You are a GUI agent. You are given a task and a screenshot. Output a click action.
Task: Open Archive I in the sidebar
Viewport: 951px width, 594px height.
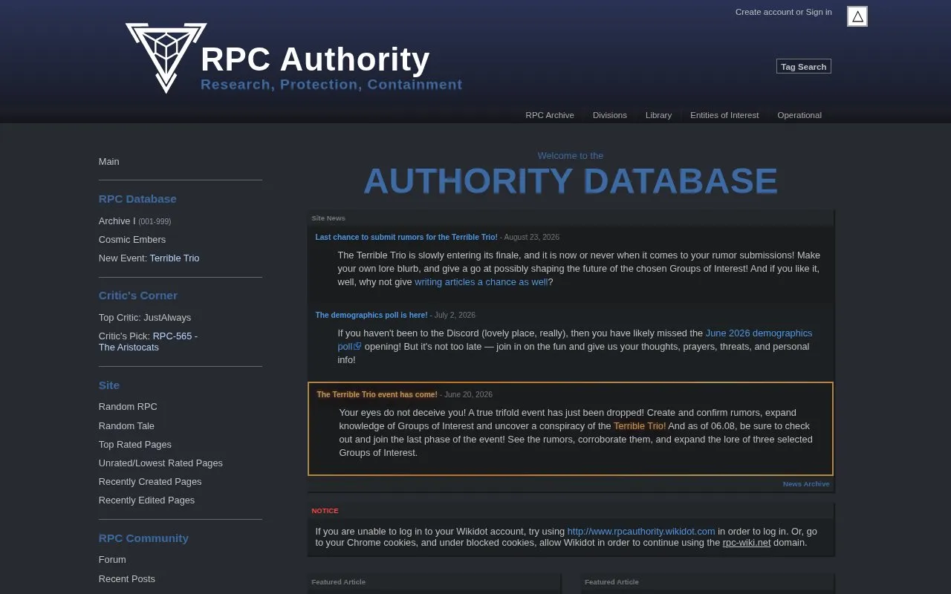coord(117,221)
